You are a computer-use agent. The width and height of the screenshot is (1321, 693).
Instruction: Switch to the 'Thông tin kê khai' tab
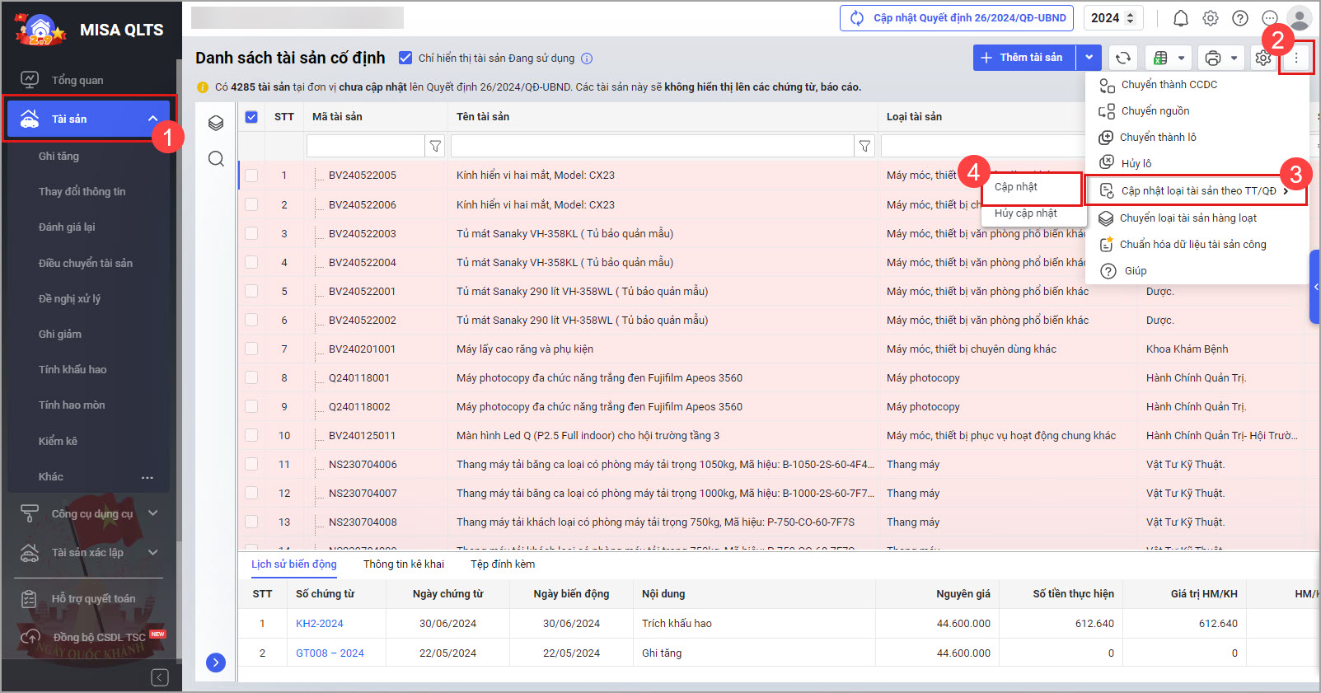tap(403, 564)
